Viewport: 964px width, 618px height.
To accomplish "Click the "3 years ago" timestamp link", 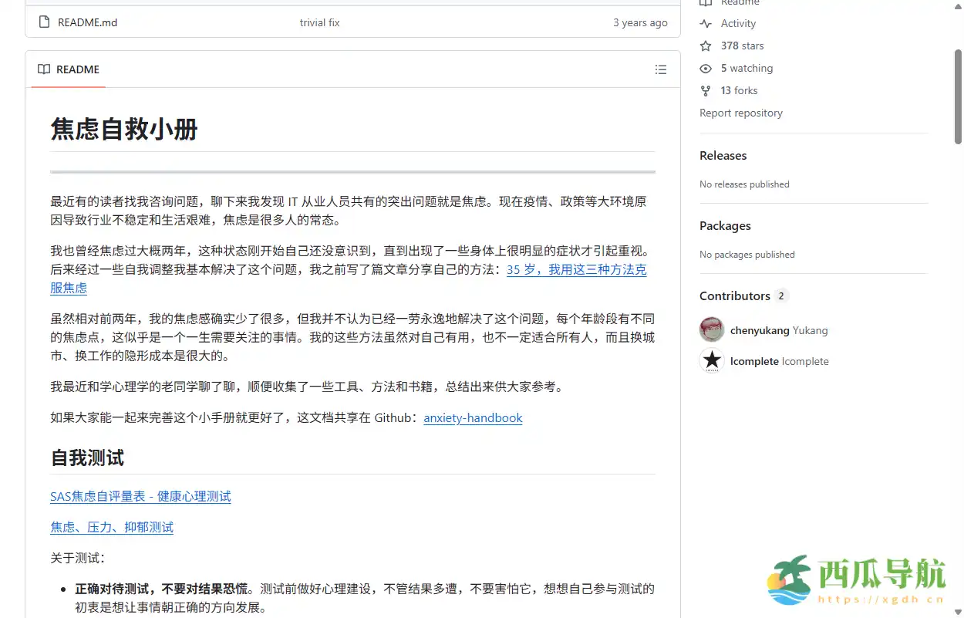I will click(x=640, y=22).
